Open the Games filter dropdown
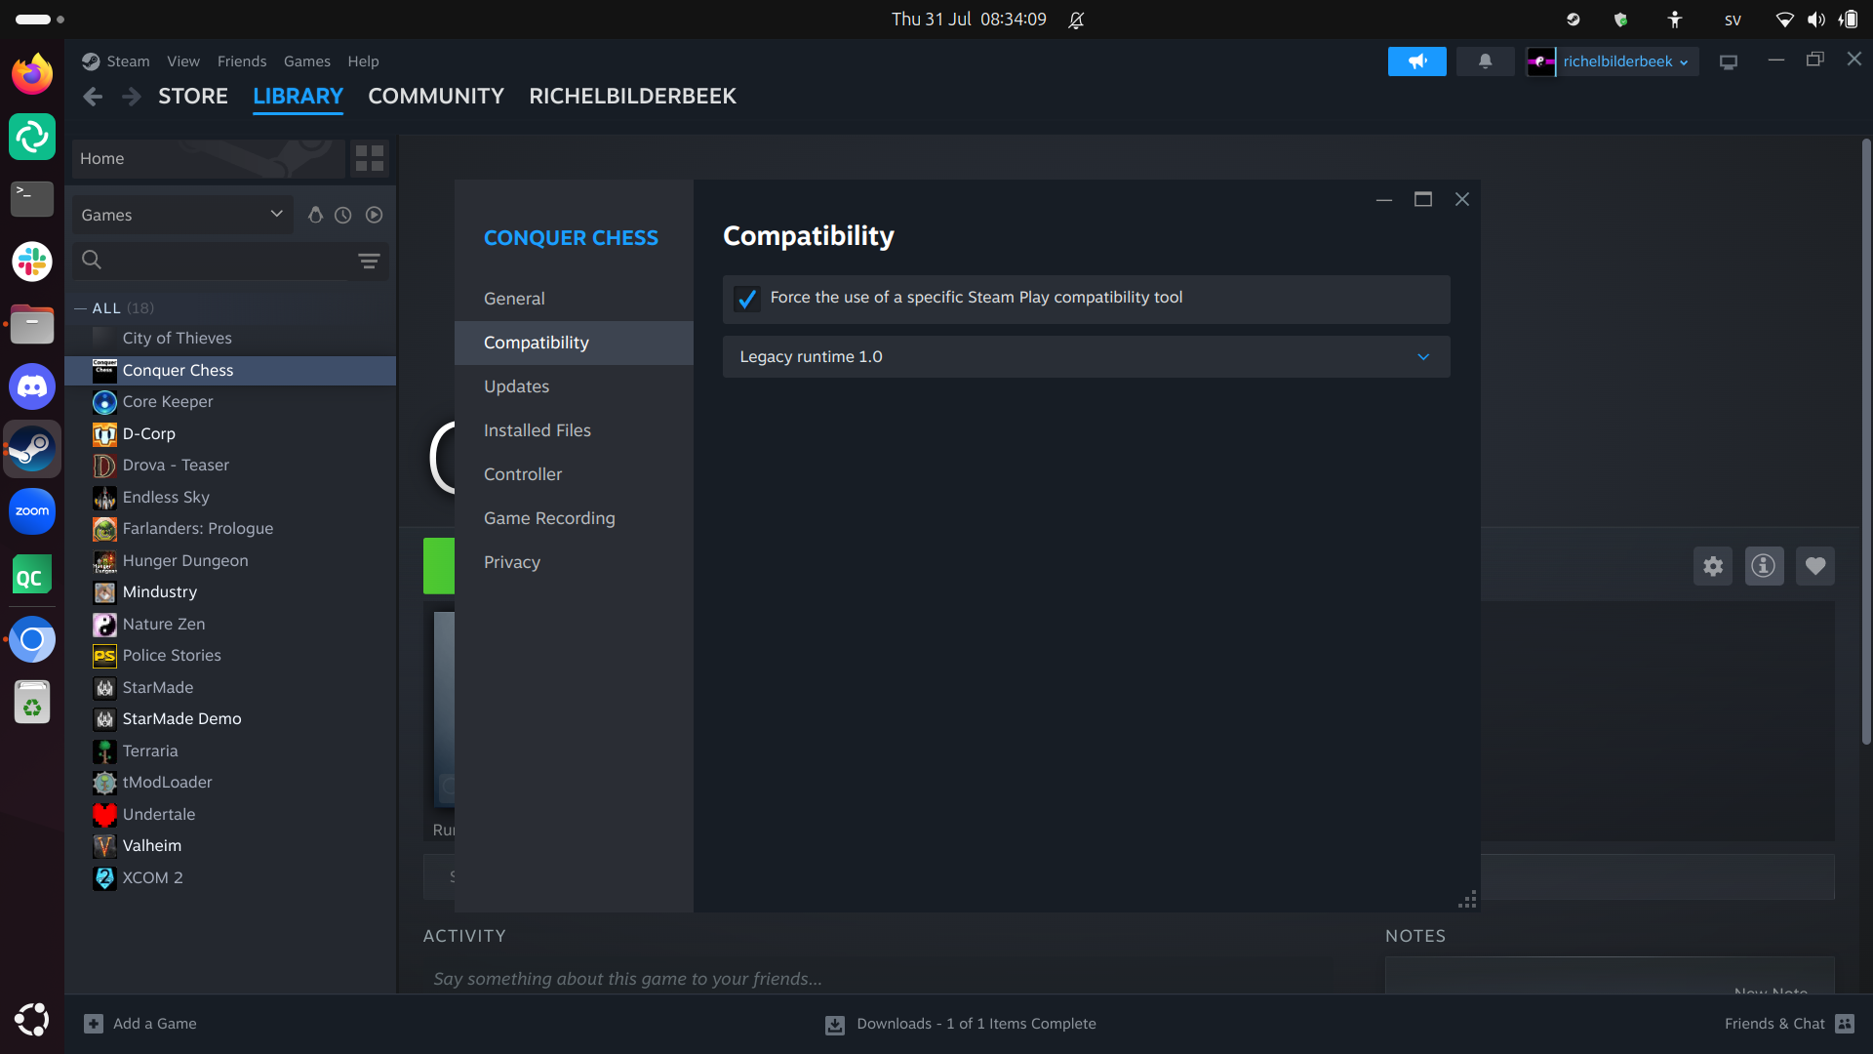 tap(182, 215)
